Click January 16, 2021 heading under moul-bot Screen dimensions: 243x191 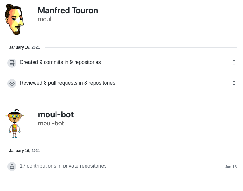pos(25,151)
